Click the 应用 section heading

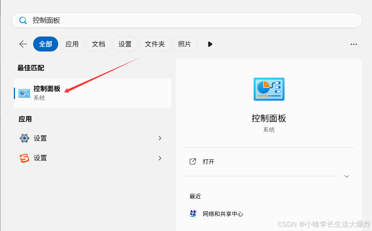point(25,119)
